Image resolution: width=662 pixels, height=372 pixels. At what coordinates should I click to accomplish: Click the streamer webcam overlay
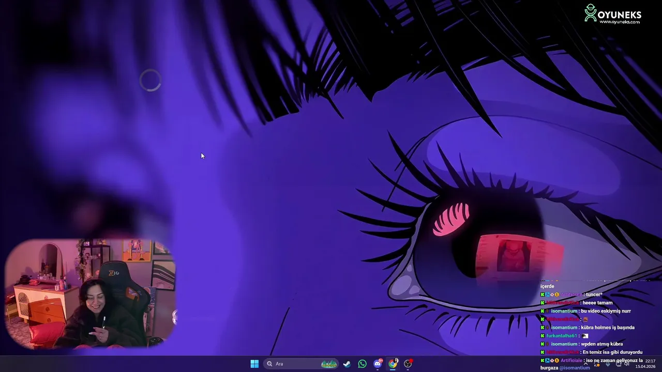91,293
